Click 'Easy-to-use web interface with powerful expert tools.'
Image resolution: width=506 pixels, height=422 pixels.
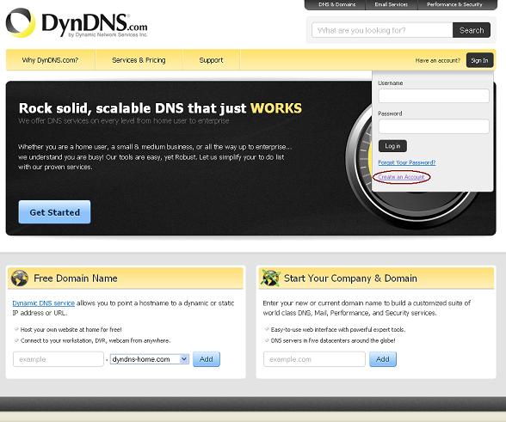[x=338, y=329]
